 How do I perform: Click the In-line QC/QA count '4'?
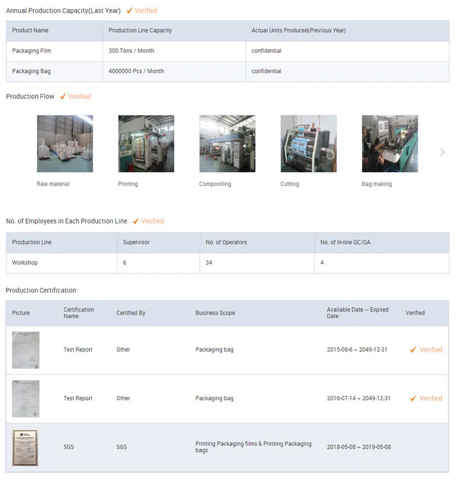[322, 263]
